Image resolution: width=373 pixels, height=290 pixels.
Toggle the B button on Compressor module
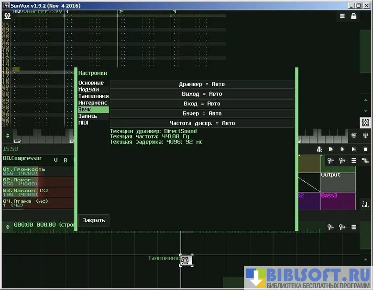(x=66, y=160)
